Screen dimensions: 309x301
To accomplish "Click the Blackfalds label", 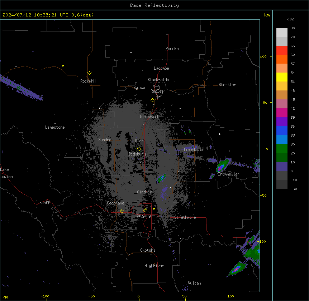I will [x=158, y=80].
